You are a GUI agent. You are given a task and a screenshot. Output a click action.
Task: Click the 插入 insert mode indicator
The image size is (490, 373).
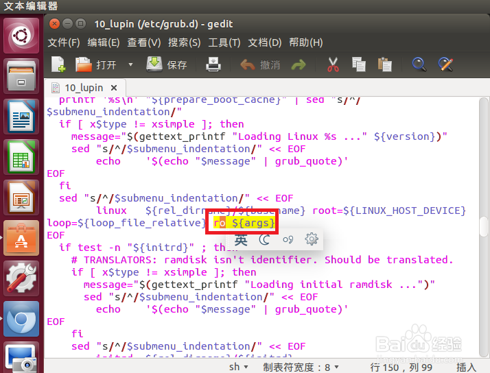coord(466,367)
